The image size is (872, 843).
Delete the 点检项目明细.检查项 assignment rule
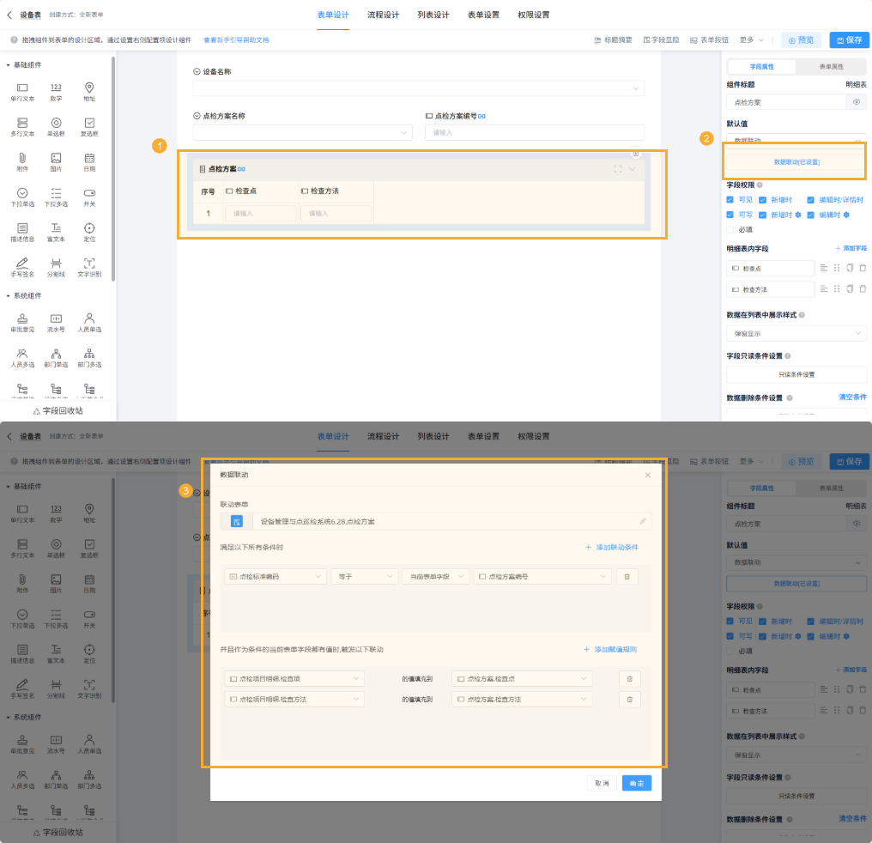point(629,679)
